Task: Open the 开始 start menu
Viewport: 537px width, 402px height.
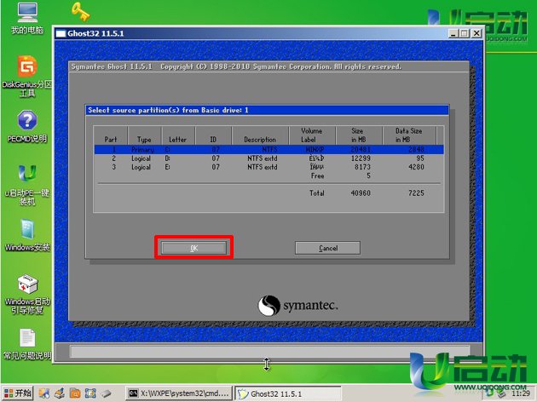Action: [17, 393]
